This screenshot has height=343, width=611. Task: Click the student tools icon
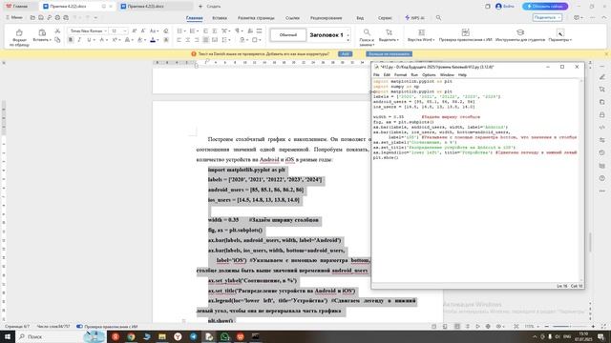[x=519, y=32]
